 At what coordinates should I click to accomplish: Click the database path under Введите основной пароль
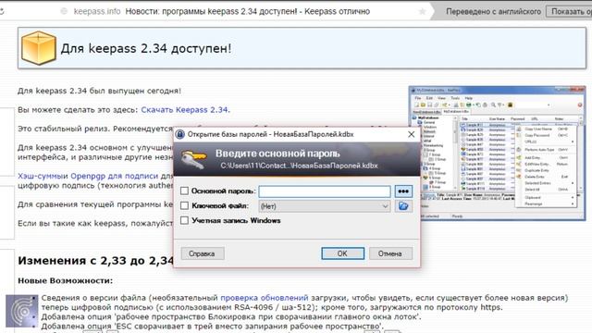tap(299, 166)
